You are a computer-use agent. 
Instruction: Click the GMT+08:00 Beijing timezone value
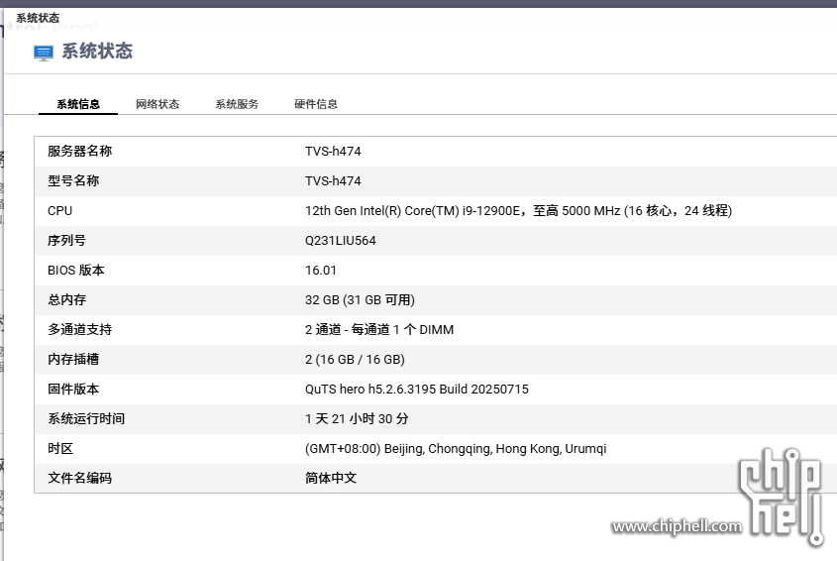click(x=456, y=449)
